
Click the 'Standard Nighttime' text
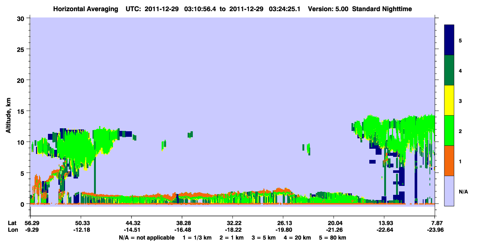point(382,9)
